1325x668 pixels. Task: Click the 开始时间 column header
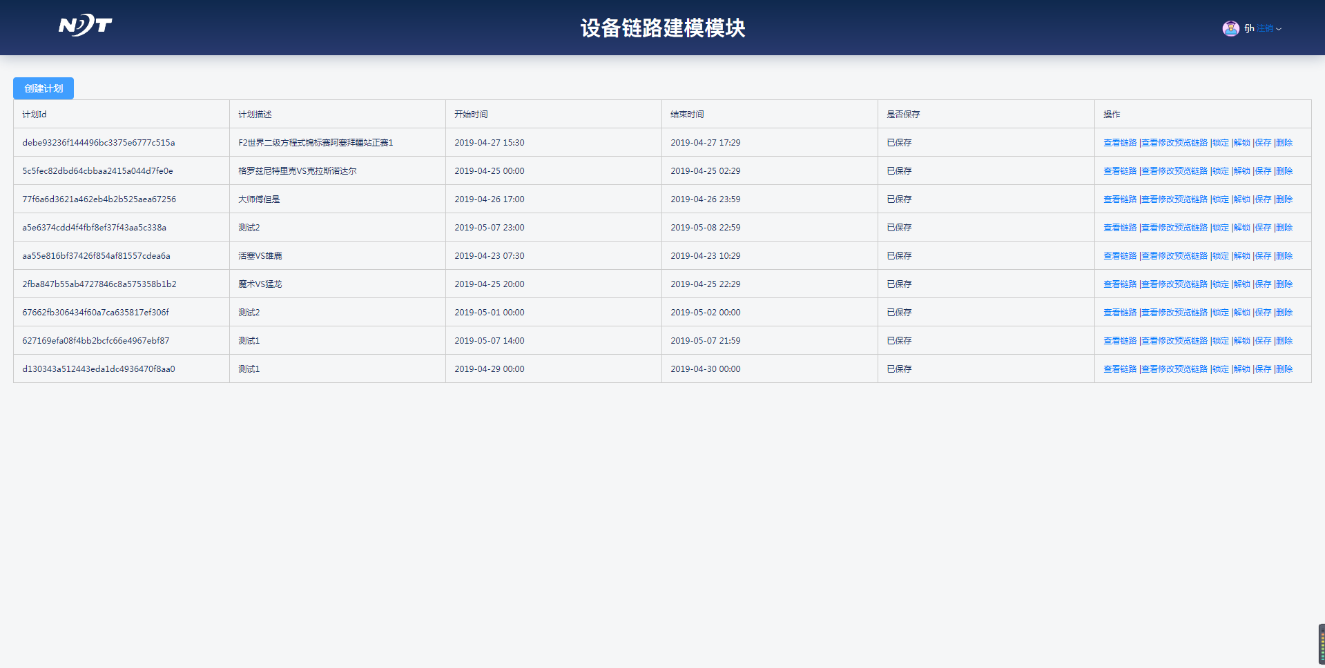pyautogui.click(x=471, y=115)
